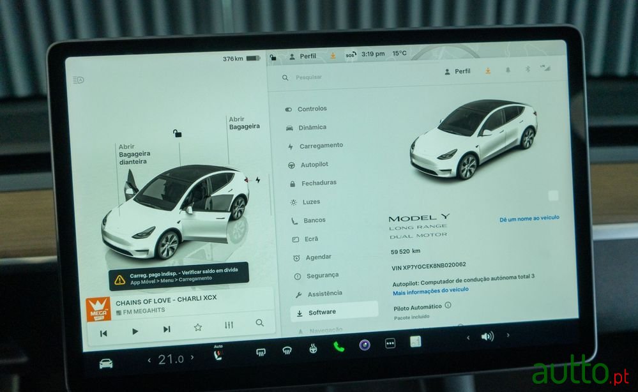Image resolution: width=638 pixels, height=392 pixels.
Task: Click the 'Dê um nome ao veículo' link
Action: pos(531,217)
